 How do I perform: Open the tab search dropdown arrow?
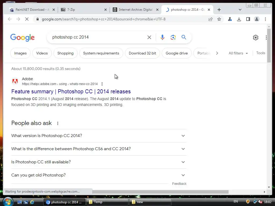(x=240, y=10)
